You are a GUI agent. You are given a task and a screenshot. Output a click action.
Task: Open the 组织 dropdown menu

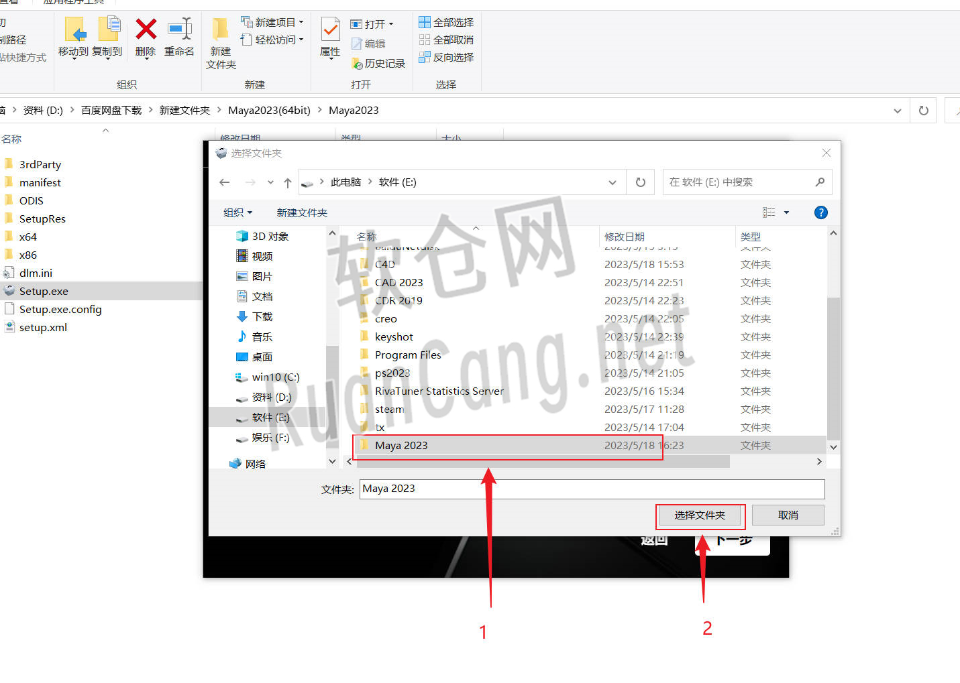[x=237, y=212]
